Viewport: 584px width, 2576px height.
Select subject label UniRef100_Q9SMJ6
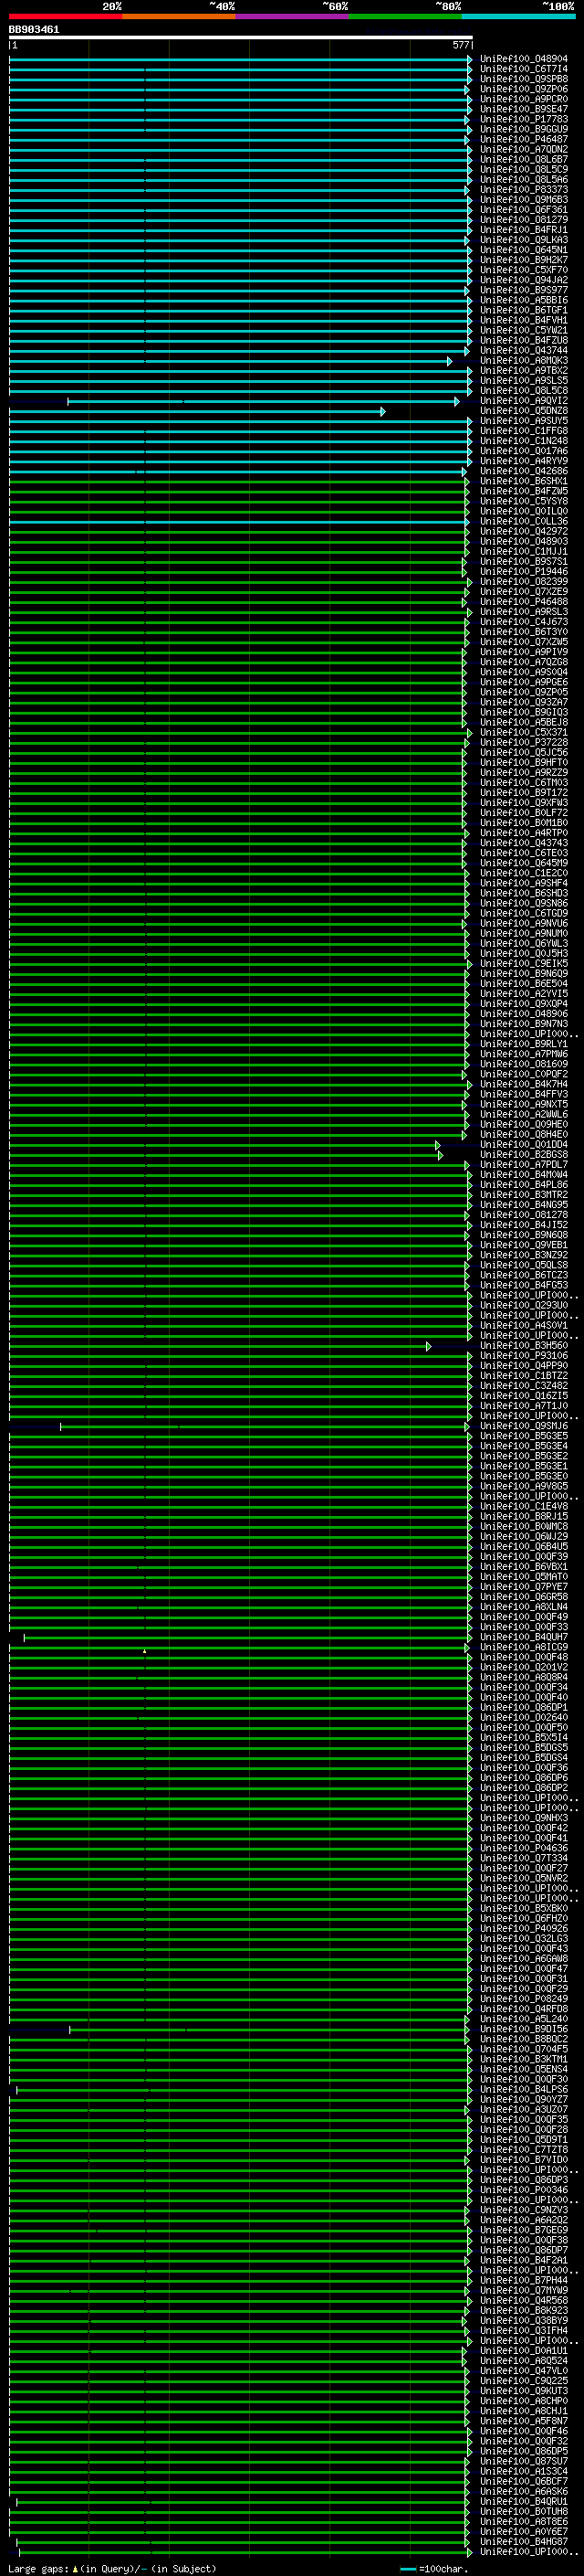[523, 1427]
